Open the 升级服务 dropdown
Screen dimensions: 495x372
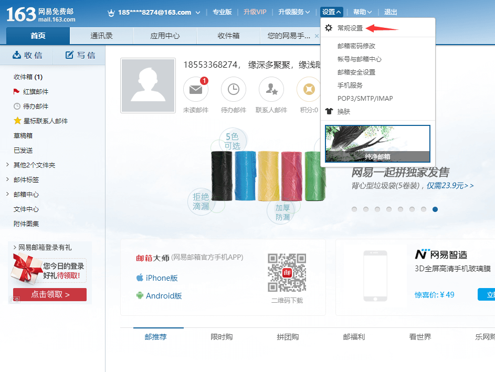[x=294, y=12]
